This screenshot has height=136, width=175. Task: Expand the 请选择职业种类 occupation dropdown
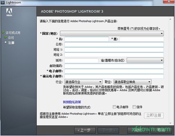pyautogui.click(x=132, y=82)
